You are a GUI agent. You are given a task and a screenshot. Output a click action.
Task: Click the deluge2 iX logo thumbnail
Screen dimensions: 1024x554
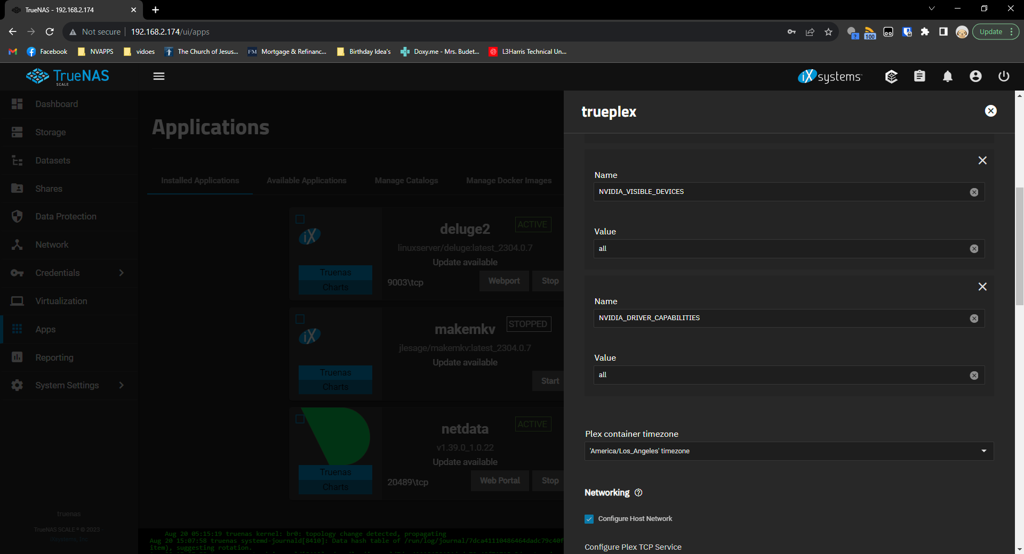[310, 236]
